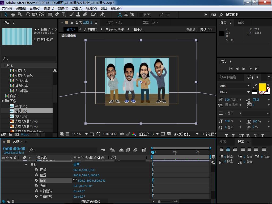The image size is (272, 204).
Task: Toggle the transparency grid in viewer
Action: click(x=169, y=134)
